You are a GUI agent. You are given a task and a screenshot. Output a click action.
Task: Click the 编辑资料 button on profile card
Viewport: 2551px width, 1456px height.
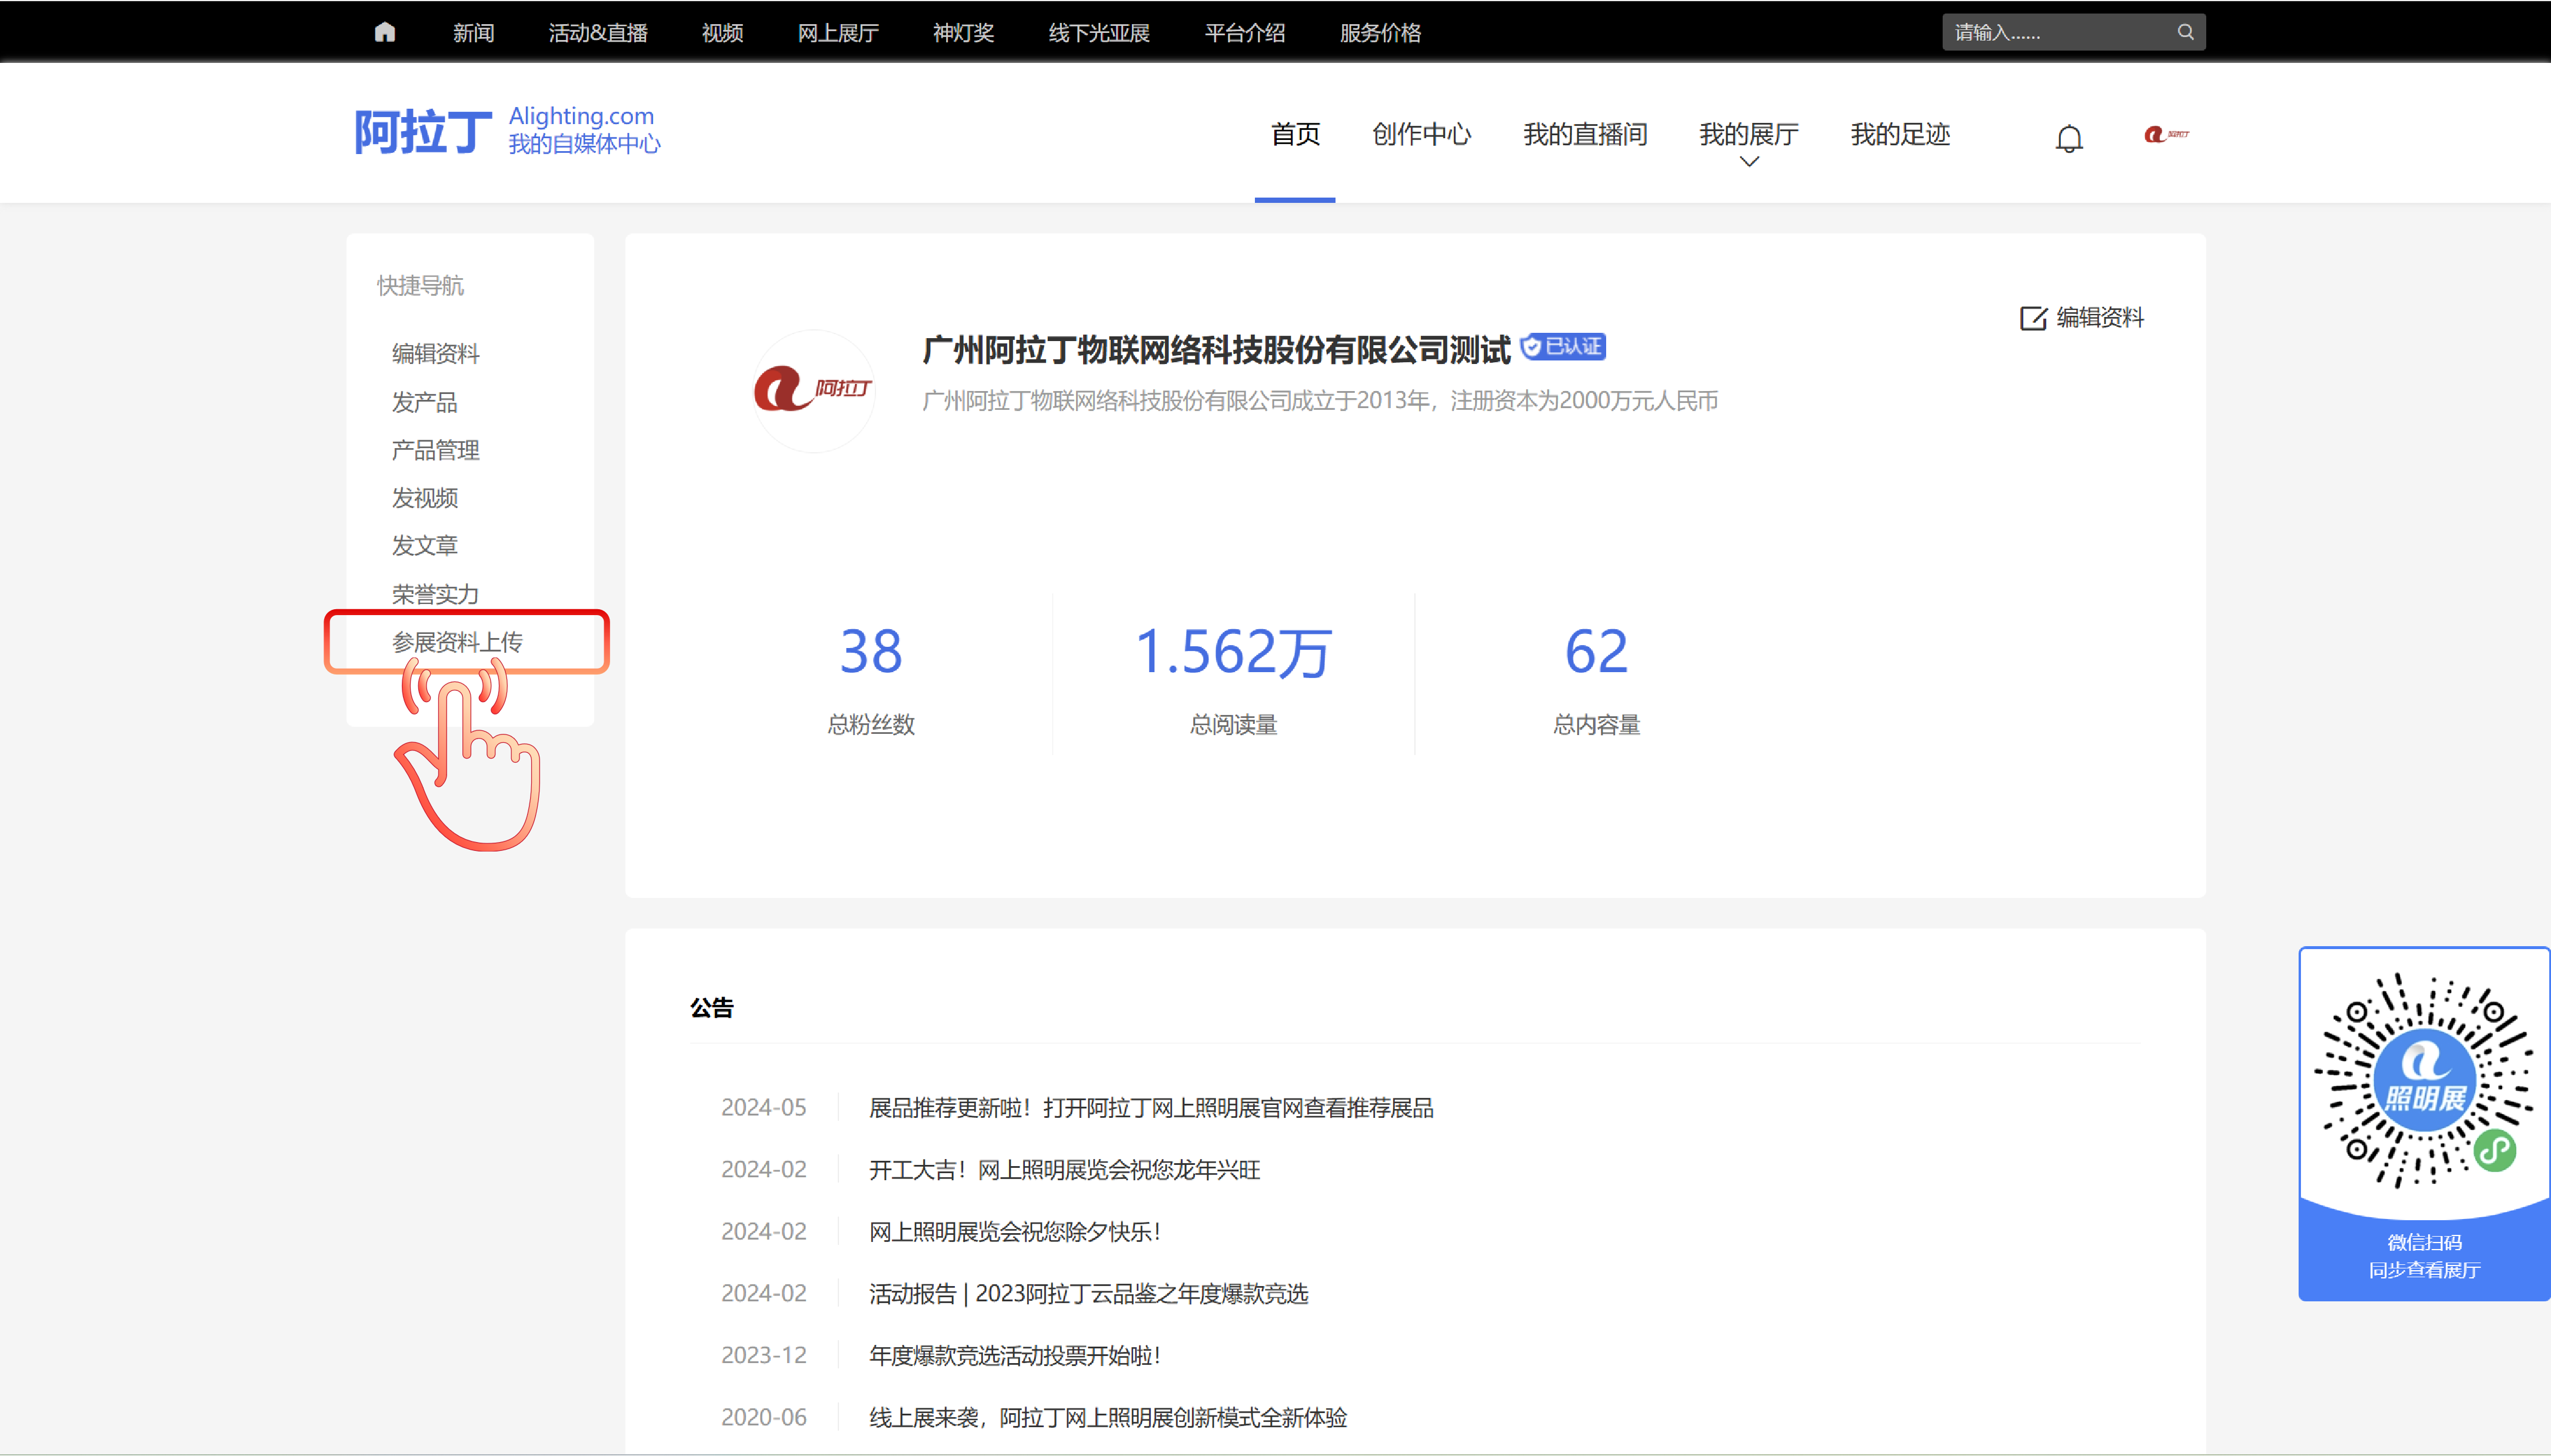coord(2082,318)
